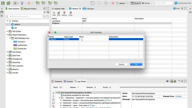Click the tree view icon in Log Viewer
Image resolution: width=192 pixels, height=108 pixels.
tap(172, 81)
